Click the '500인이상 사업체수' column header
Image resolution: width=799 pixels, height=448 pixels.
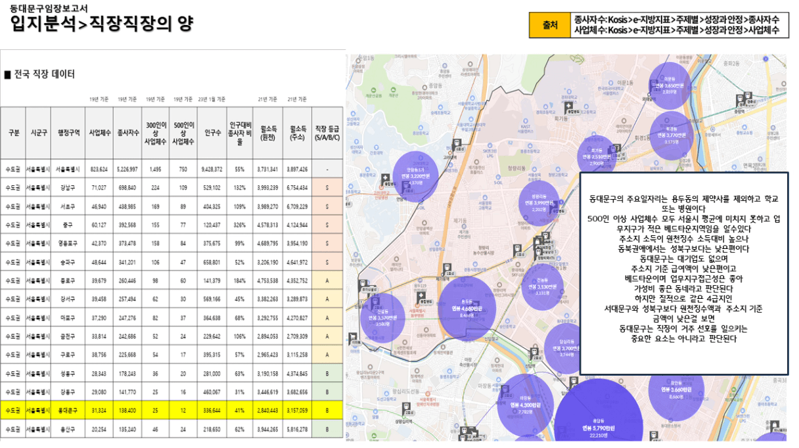click(x=183, y=132)
